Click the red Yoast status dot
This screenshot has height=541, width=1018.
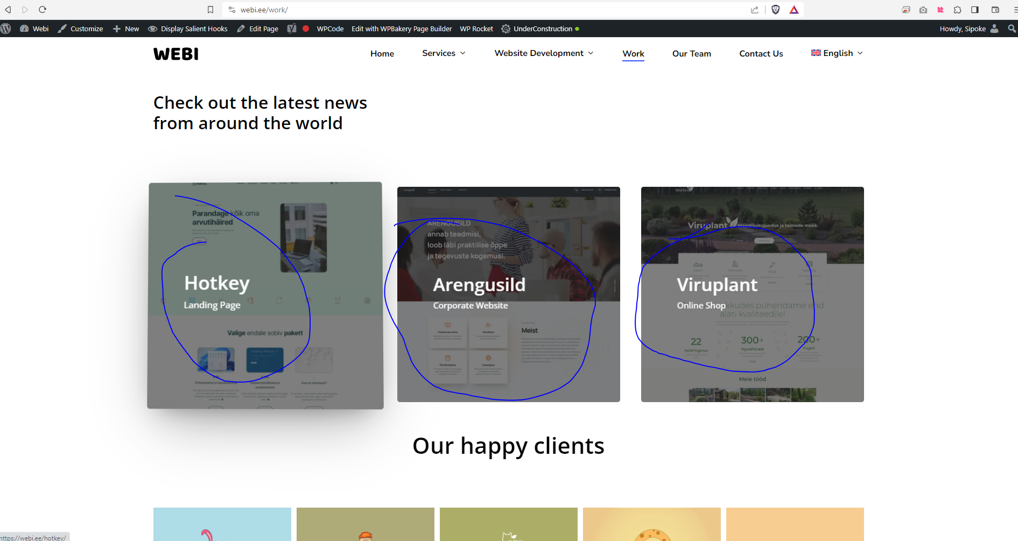(306, 29)
